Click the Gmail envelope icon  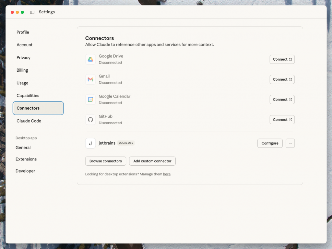coord(90,79)
